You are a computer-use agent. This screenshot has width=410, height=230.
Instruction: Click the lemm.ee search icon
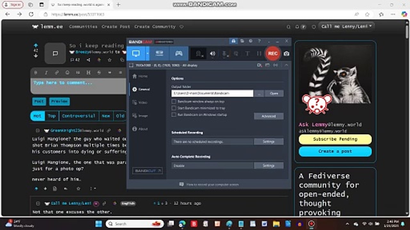(289, 27)
